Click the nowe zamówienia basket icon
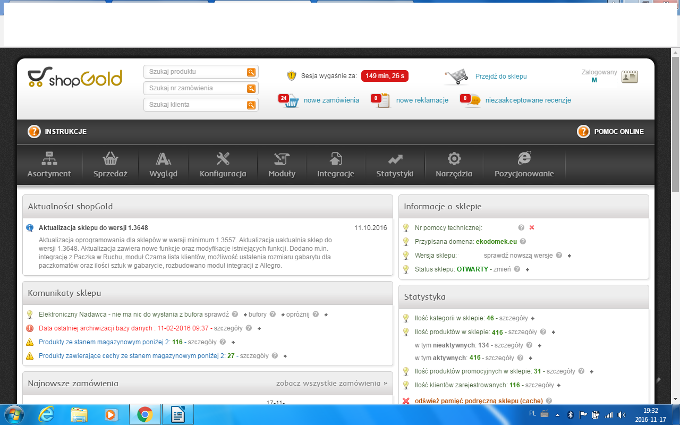The image size is (680, 425). click(290, 100)
